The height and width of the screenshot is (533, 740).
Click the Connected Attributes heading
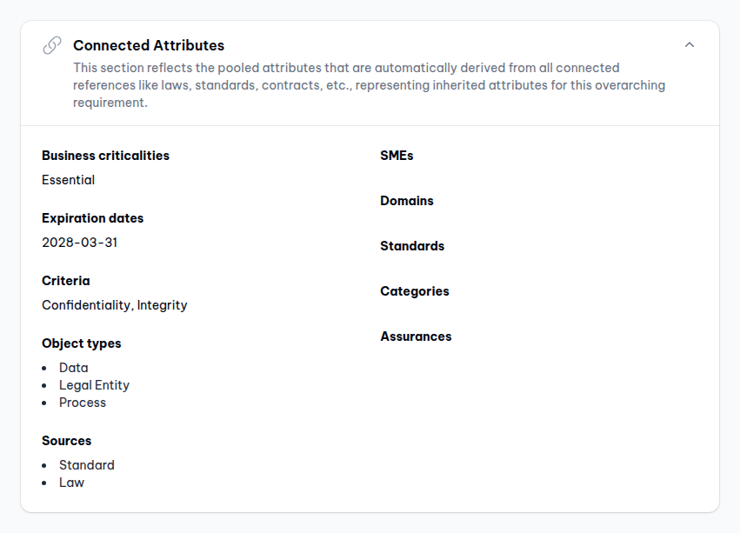click(x=149, y=45)
